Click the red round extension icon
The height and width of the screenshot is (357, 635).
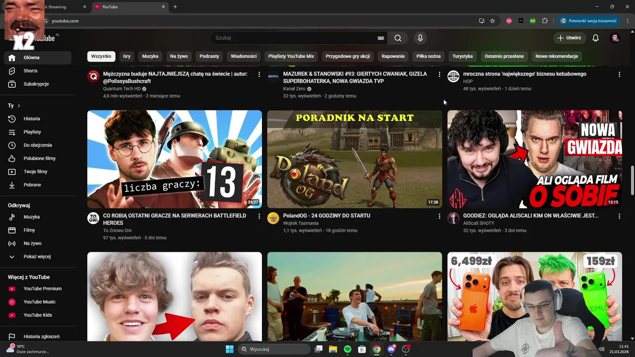[x=509, y=21]
